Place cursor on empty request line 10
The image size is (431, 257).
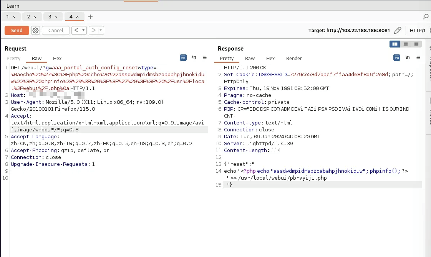click(109, 178)
